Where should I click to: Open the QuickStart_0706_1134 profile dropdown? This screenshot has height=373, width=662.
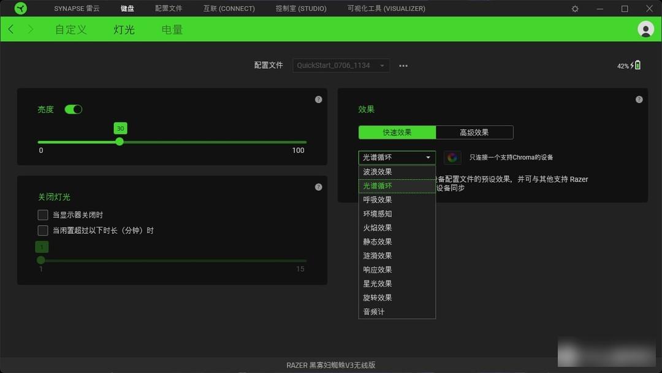(341, 66)
